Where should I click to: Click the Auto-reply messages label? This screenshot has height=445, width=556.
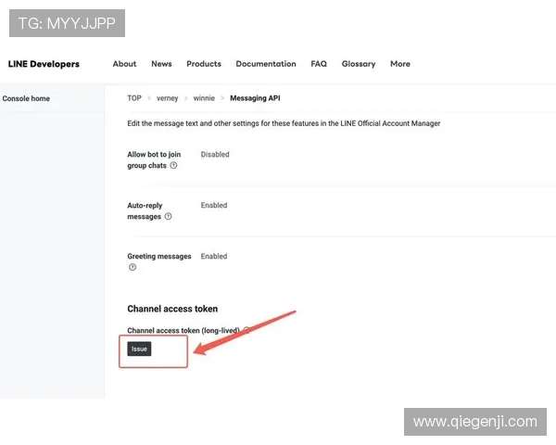click(x=145, y=210)
